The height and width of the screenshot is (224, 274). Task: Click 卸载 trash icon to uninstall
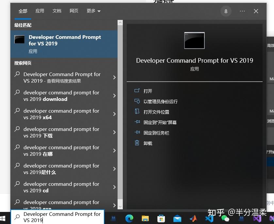pyautogui.click(x=137, y=143)
